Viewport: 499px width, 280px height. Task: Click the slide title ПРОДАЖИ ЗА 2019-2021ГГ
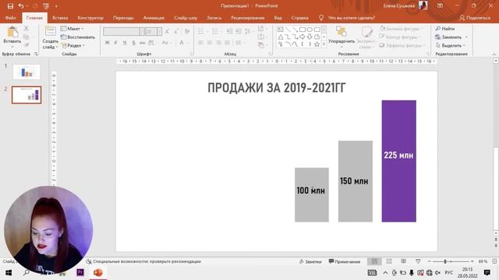277,88
